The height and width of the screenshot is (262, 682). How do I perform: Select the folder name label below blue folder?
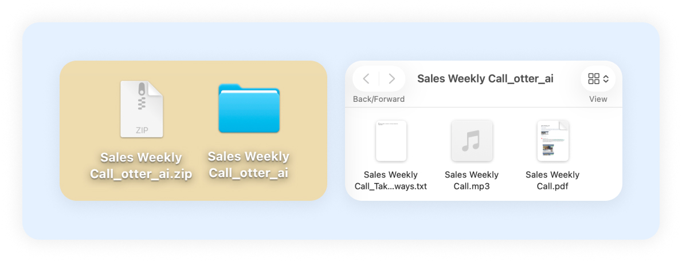[248, 165]
